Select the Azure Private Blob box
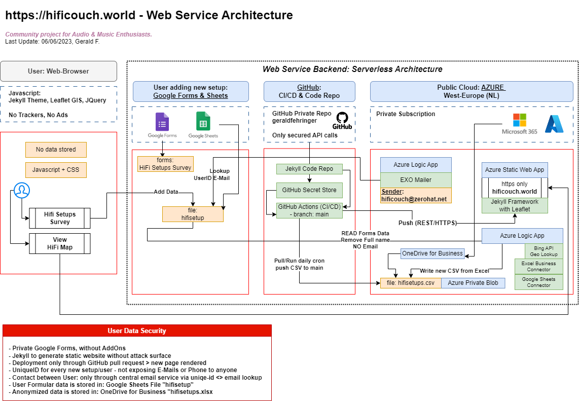 tap(473, 283)
